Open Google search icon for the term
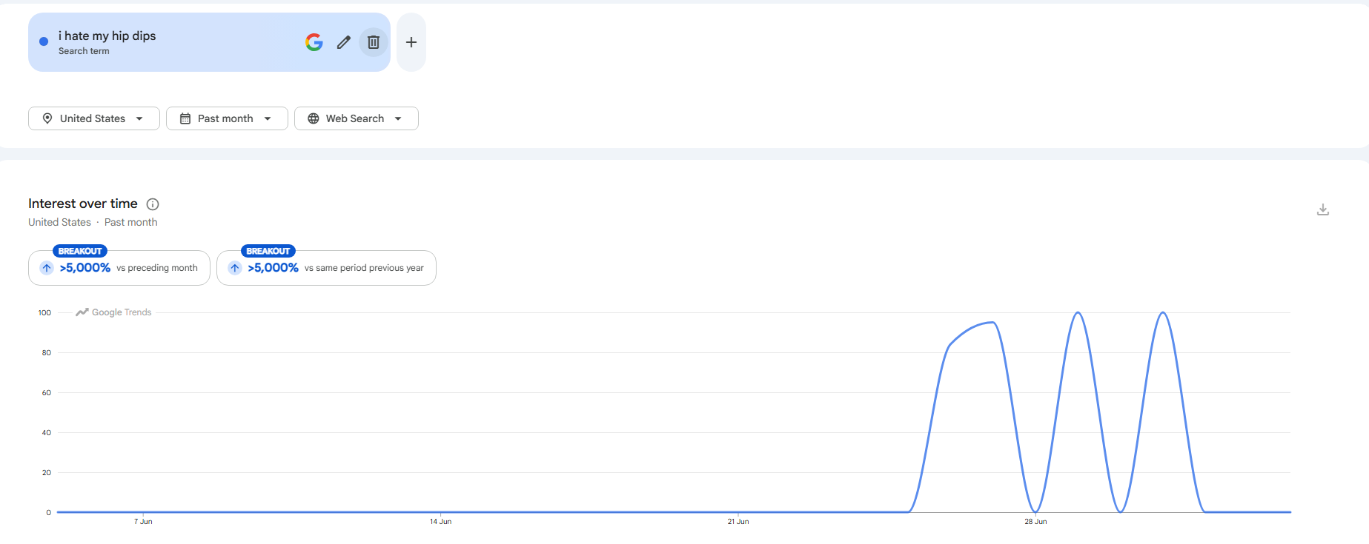Image resolution: width=1369 pixels, height=544 pixels. point(314,42)
